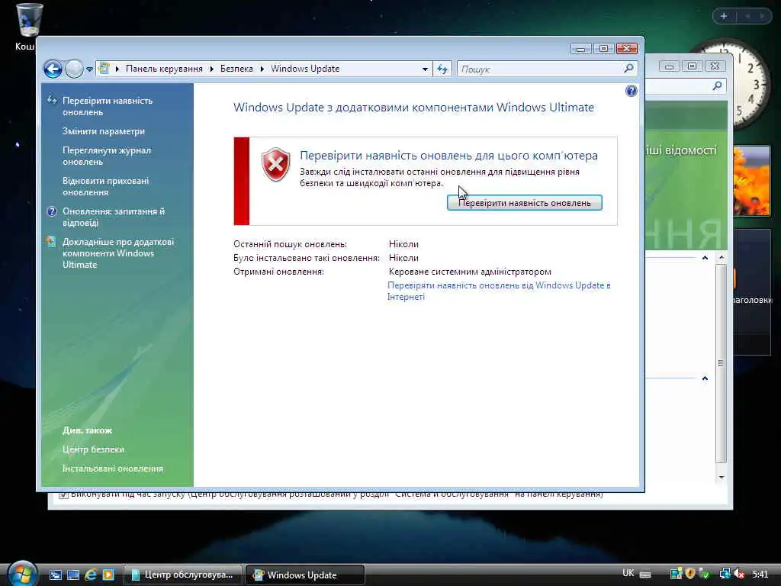This screenshot has height=586, width=781.
Task: Open help with the blue question icon
Action: tap(631, 91)
